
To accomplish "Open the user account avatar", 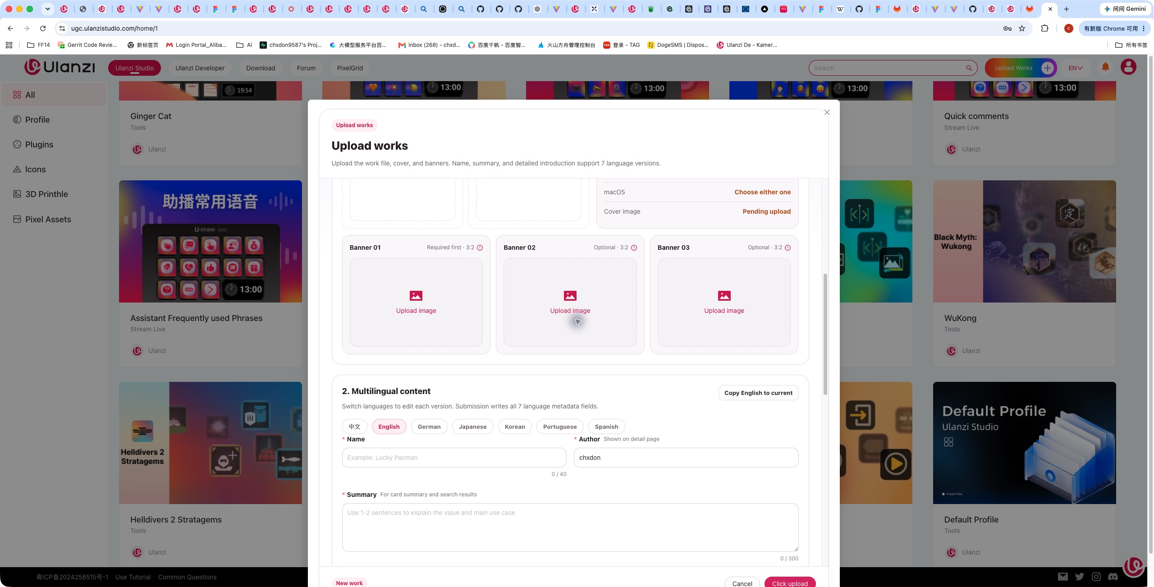I will coord(1128,67).
